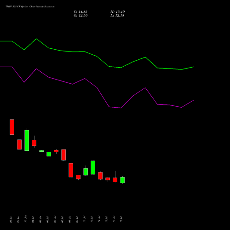Click the purple indicator line
Image resolution: width=230 pixels, height=230 pixels.
tap(97, 87)
